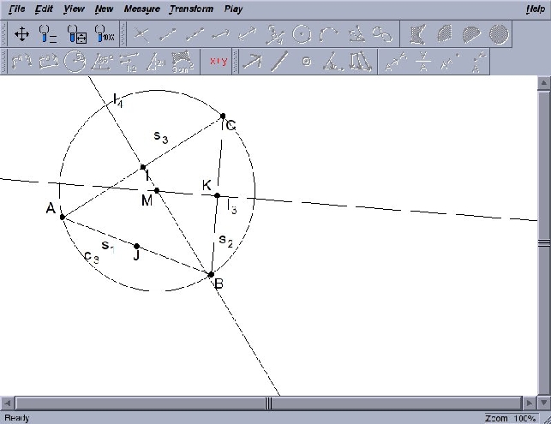Click the horizontal scrollbar left arrow
Image resolution: width=551 pixels, height=424 pixels.
pyautogui.click(x=8, y=403)
